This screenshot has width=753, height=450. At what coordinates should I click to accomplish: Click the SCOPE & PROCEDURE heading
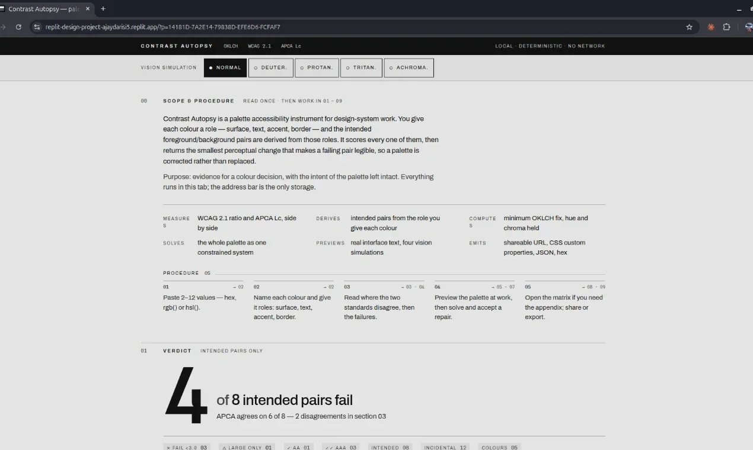(199, 101)
